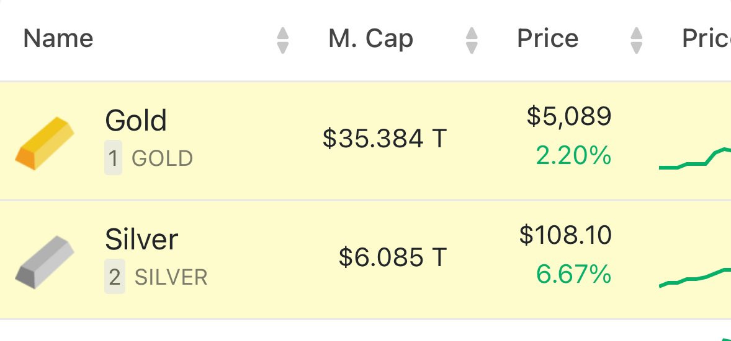Click the silver bar icon
731x341 pixels.
click(45, 261)
